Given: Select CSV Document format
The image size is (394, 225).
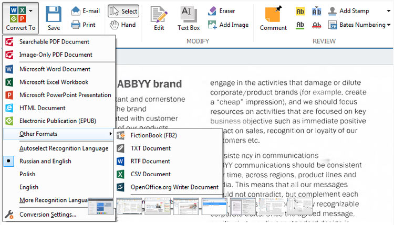Looking at the screenshot, I should 168,174.
